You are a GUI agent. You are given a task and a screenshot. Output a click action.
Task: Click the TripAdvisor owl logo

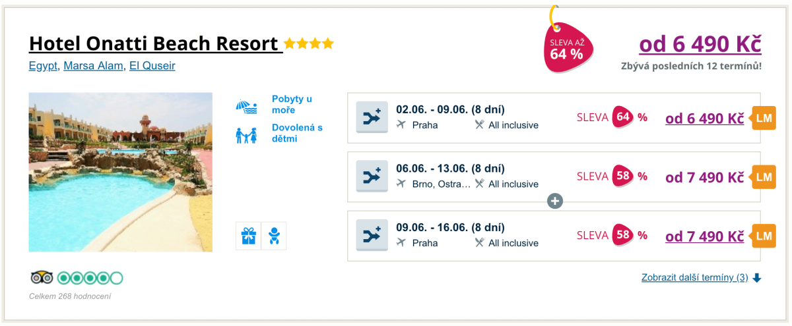coord(42,278)
